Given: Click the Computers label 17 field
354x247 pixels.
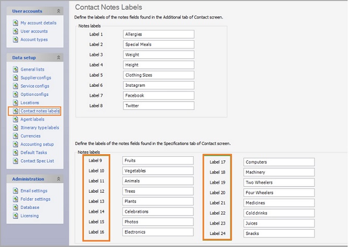Looking at the screenshot, I should [x=279, y=162].
